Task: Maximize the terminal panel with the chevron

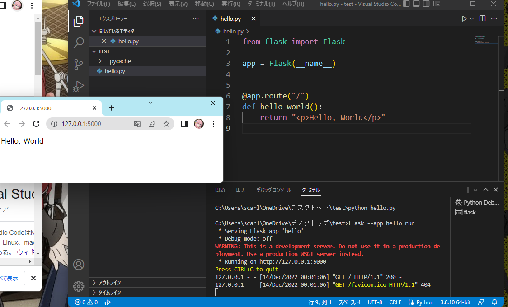Action: point(485,190)
